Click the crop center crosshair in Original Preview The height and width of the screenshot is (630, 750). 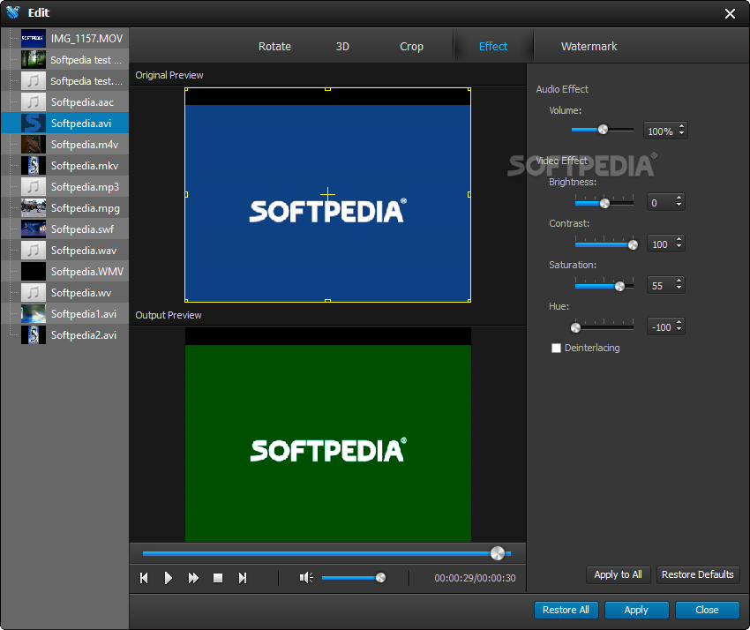[x=327, y=194]
